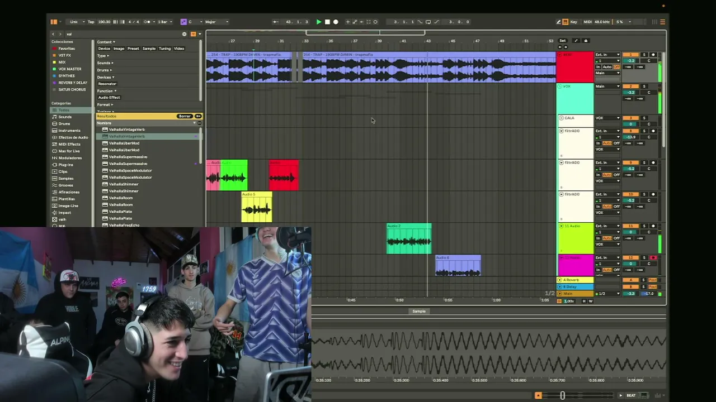Go back in browser history

54,34
